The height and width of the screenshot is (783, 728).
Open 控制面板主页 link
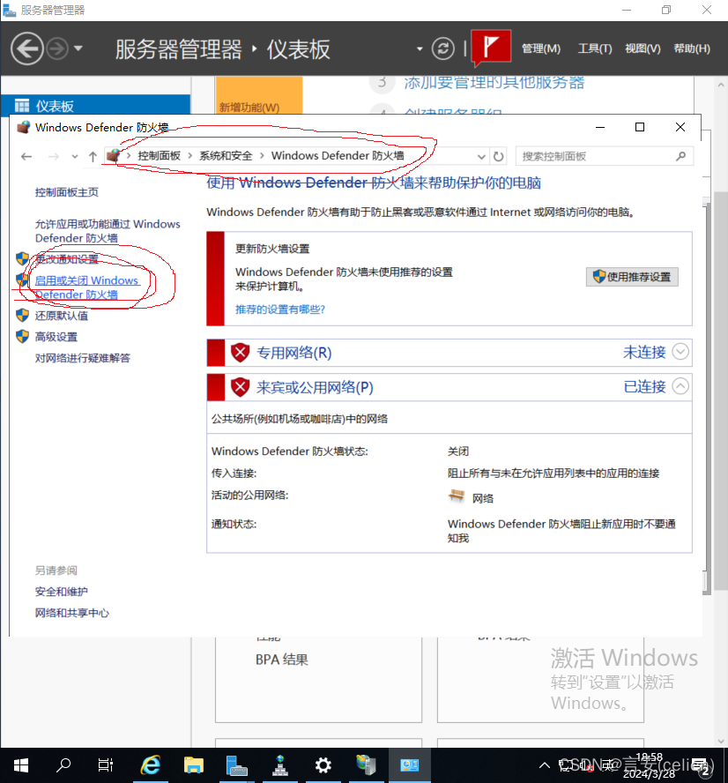67,192
